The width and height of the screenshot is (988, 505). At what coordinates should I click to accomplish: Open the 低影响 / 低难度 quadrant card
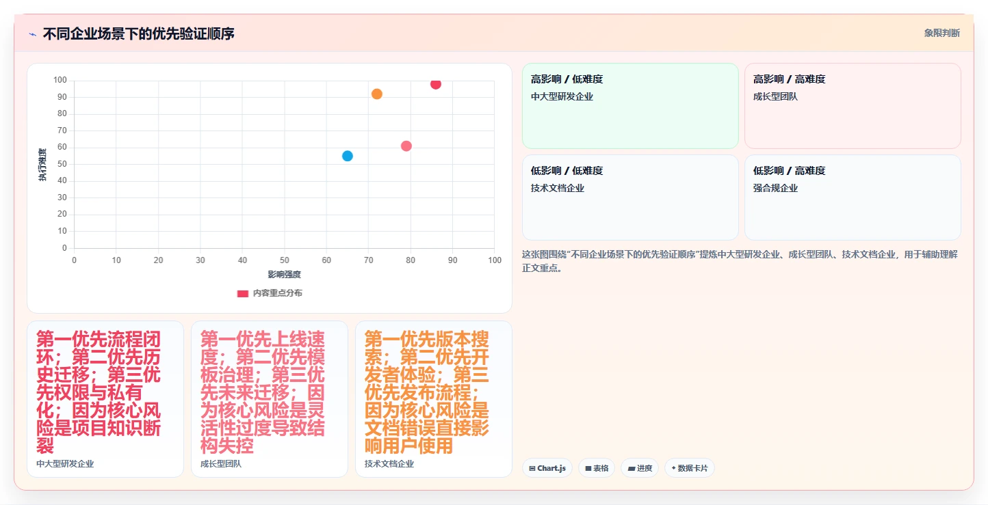pos(630,197)
